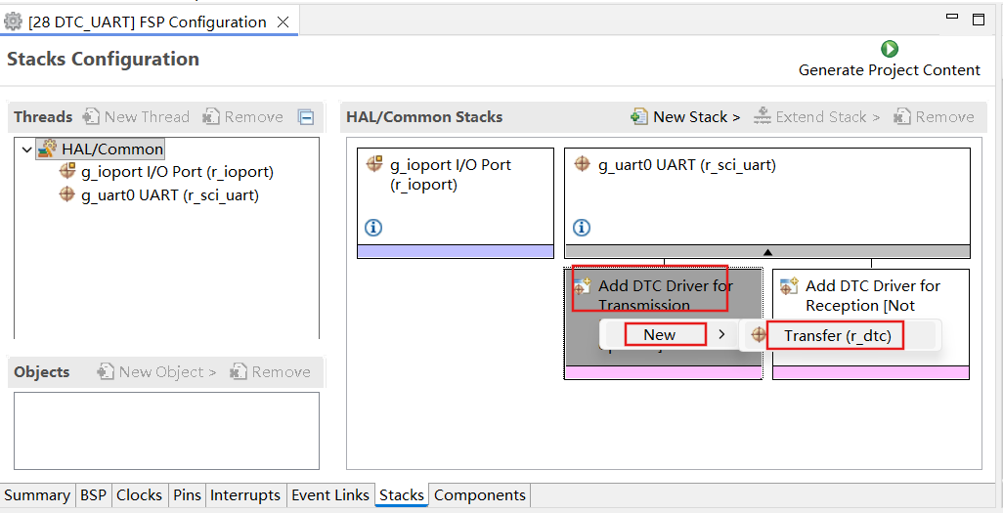Click the Remove icon in HAL/Common Stacks header
The width and height of the screenshot is (1003, 513).
point(902,116)
